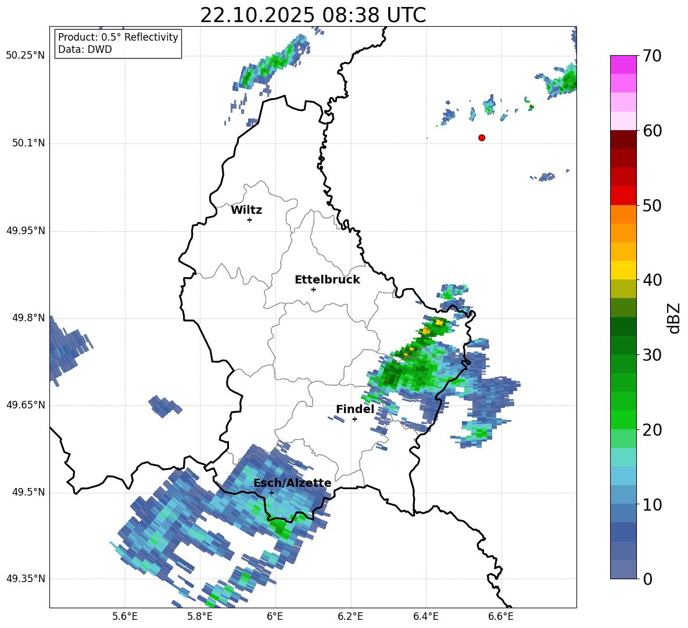Screen dimensions: 688x628
Task: Click the 50.25°N latitude label
Action: 26,56
